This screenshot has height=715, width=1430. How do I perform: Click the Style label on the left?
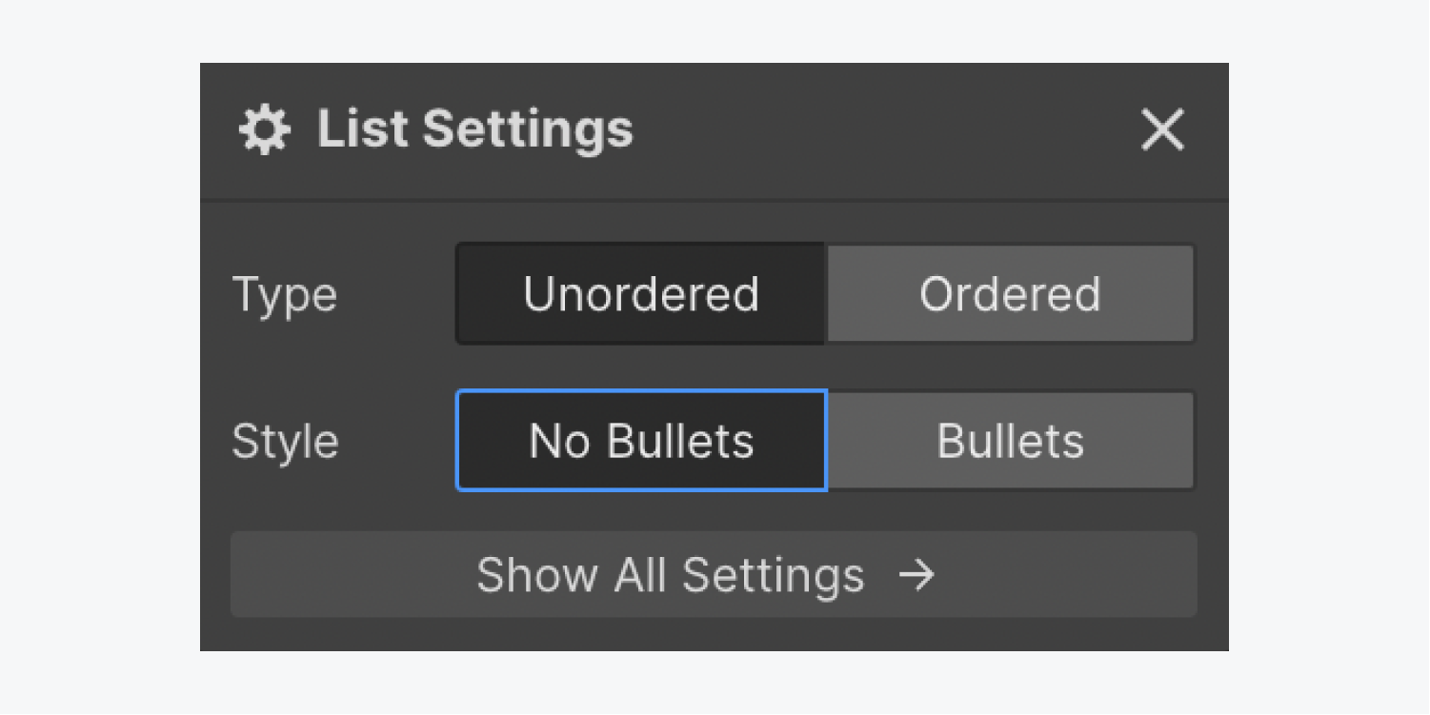coord(285,440)
